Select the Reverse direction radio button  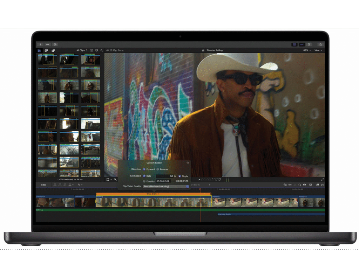click(x=158, y=169)
